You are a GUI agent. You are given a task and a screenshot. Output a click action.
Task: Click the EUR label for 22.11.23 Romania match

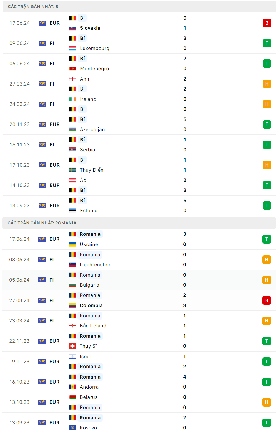pos(54,341)
